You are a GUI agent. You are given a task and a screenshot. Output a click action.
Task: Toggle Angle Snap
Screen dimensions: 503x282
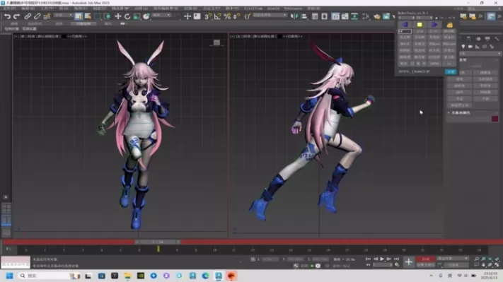pyautogui.click(x=217, y=16)
